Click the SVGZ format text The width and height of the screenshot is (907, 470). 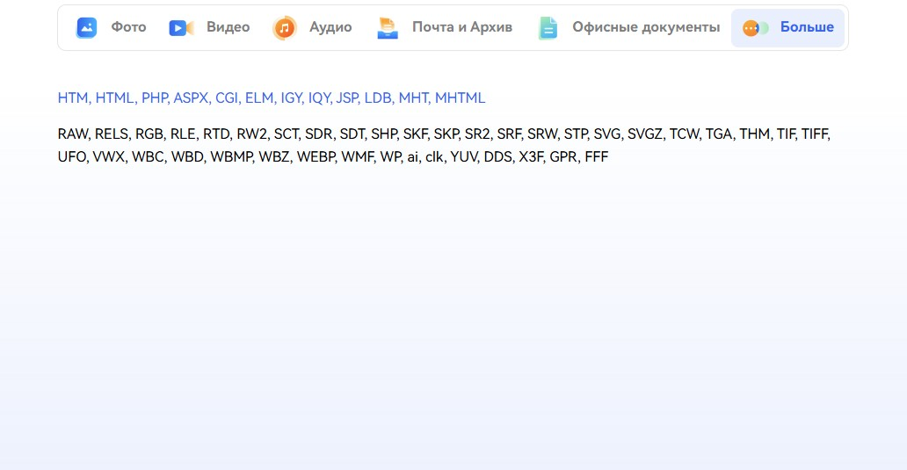(x=644, y=134)
